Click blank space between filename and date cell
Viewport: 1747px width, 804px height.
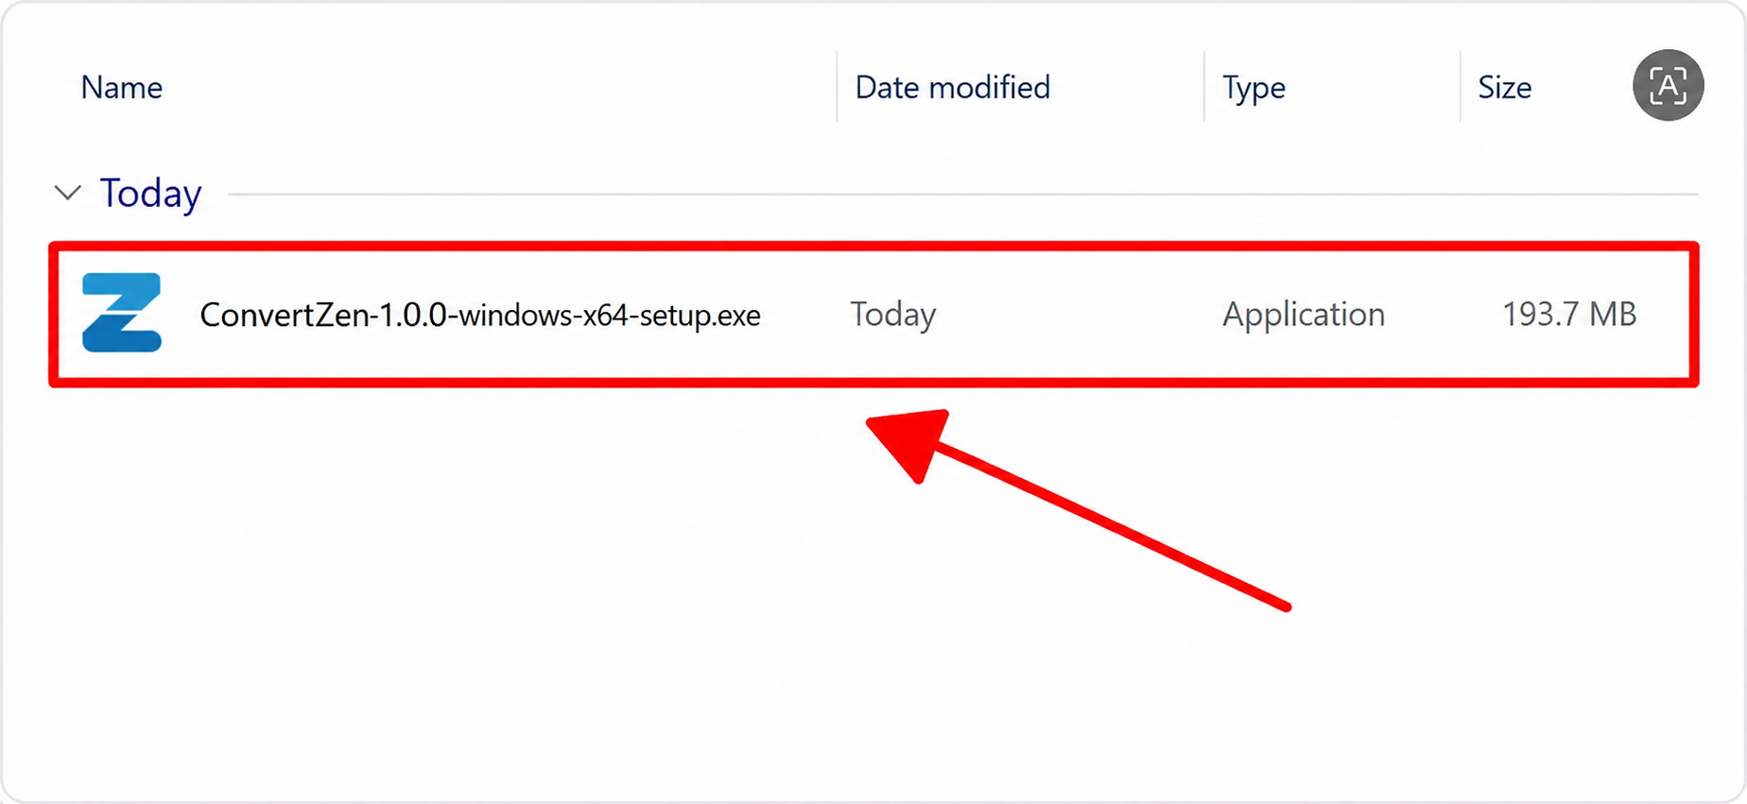point(805,314)
